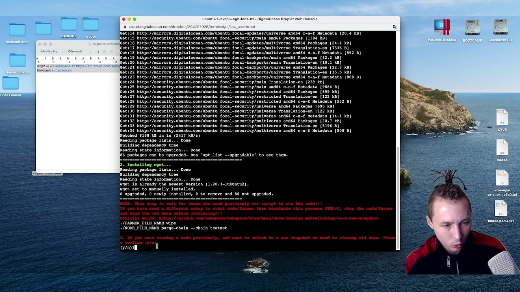Select the 'massa ролы.txt' file icon
Screen dimensions: 520x292
click(501, 209)
